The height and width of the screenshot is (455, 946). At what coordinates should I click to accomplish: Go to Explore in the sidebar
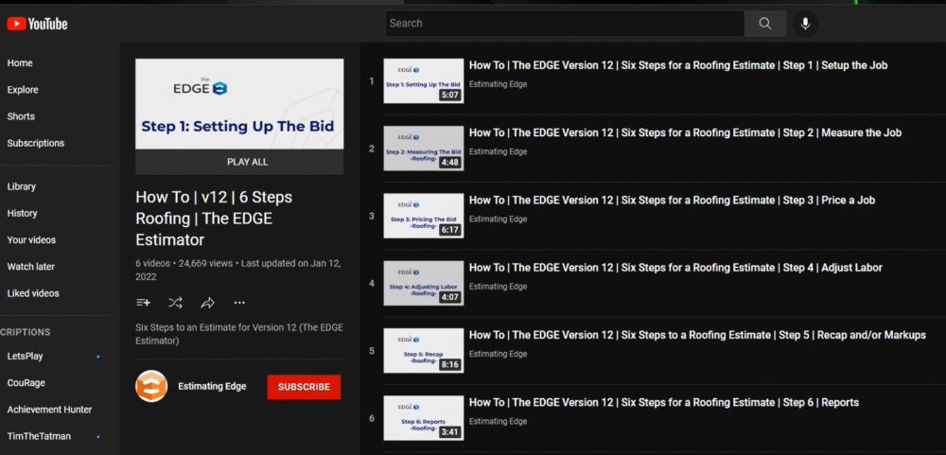pos(23,89)
